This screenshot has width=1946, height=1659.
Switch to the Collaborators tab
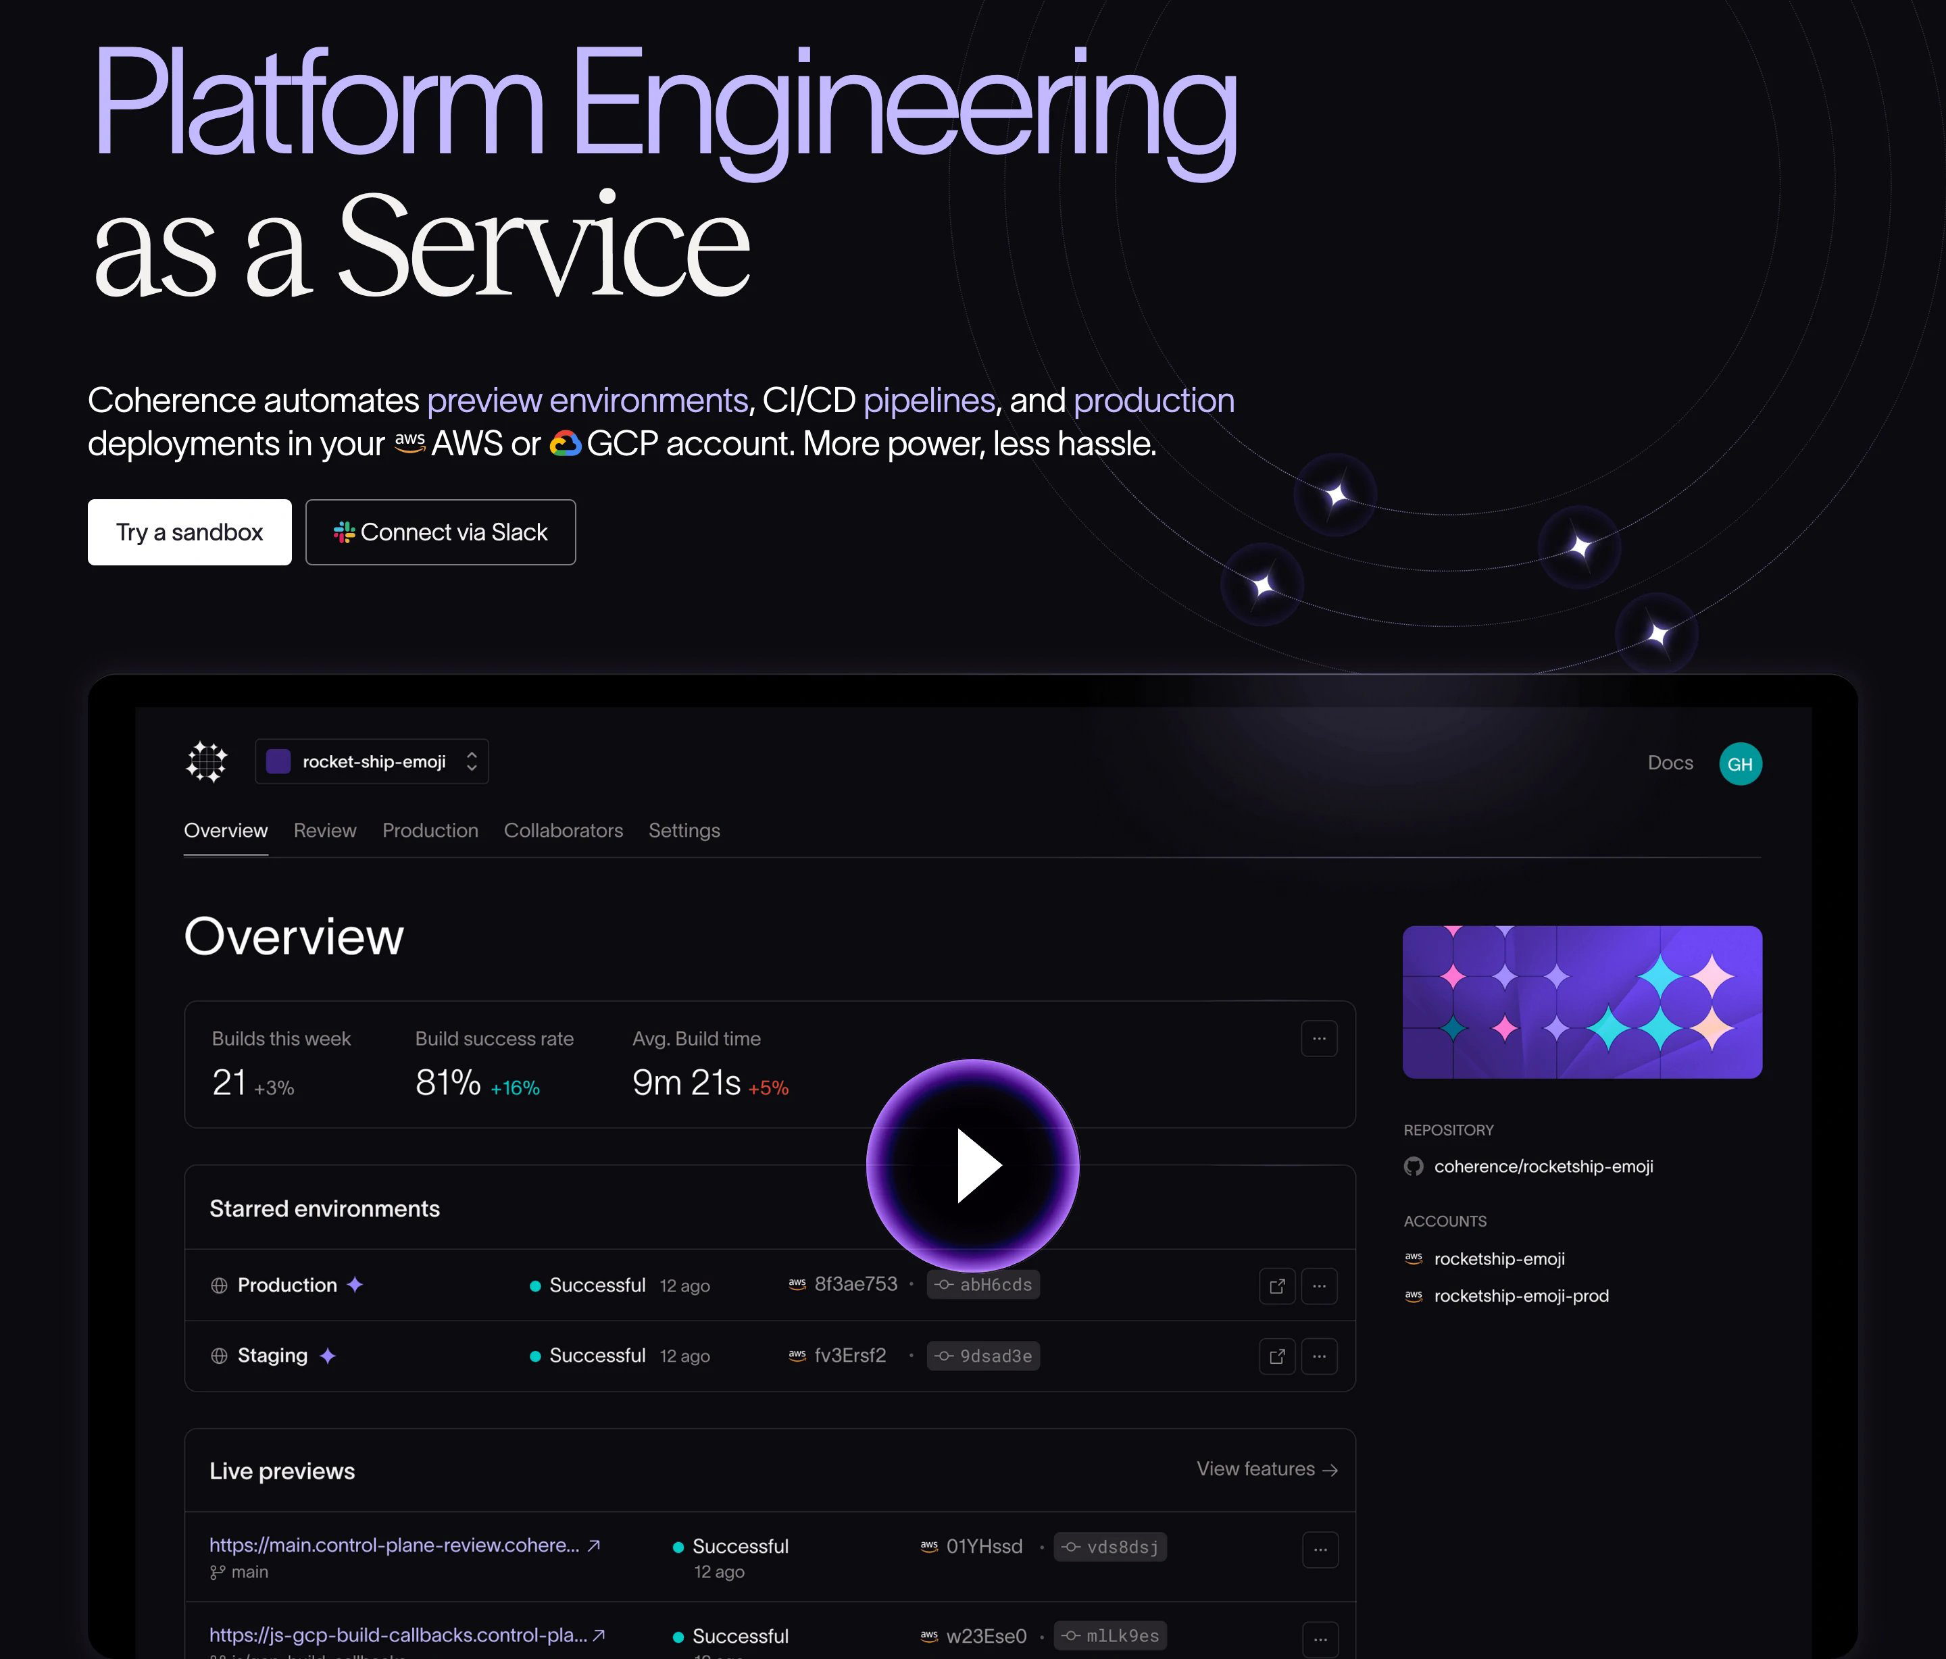(564, 831)
